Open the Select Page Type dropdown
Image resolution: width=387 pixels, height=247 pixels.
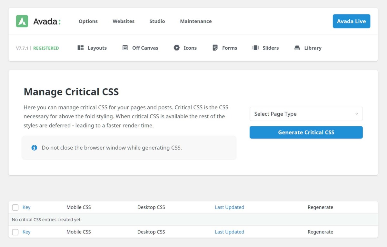coord(306,114)
